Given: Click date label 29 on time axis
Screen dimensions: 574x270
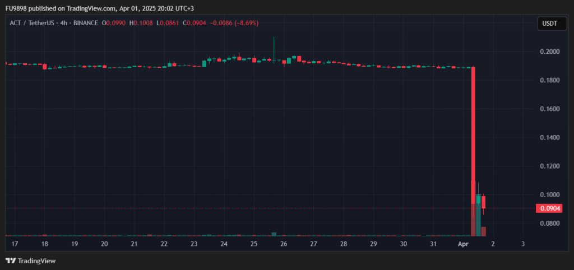Looking at the screenshot, I should point(373,244).
